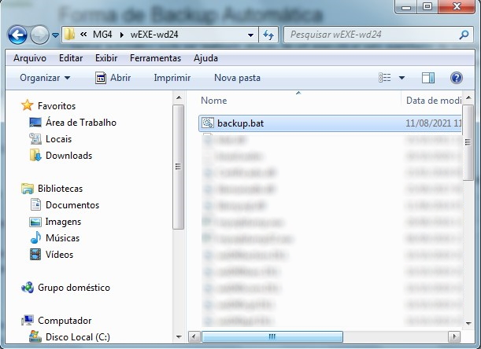This screenshot has height=349, width=481.
Task: Click the horizontal scrollbar left arrow
Action: coord(194,337)
